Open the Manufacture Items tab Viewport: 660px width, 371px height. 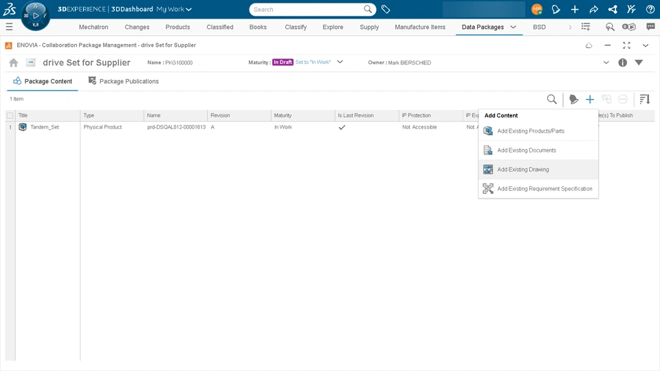pyautogui.click(x=420, y=27)
